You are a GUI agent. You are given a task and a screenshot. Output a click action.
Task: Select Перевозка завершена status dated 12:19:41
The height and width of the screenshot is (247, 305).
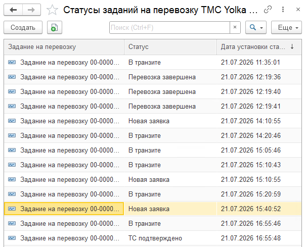coord(162,107)
